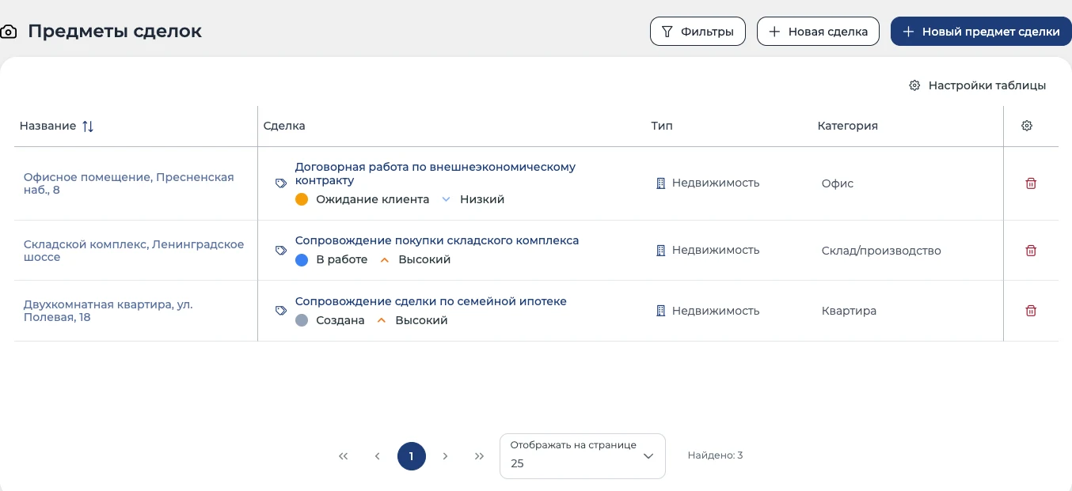
Task: Click Высокий priority in Создана row
Action: [x=421, y=321]
